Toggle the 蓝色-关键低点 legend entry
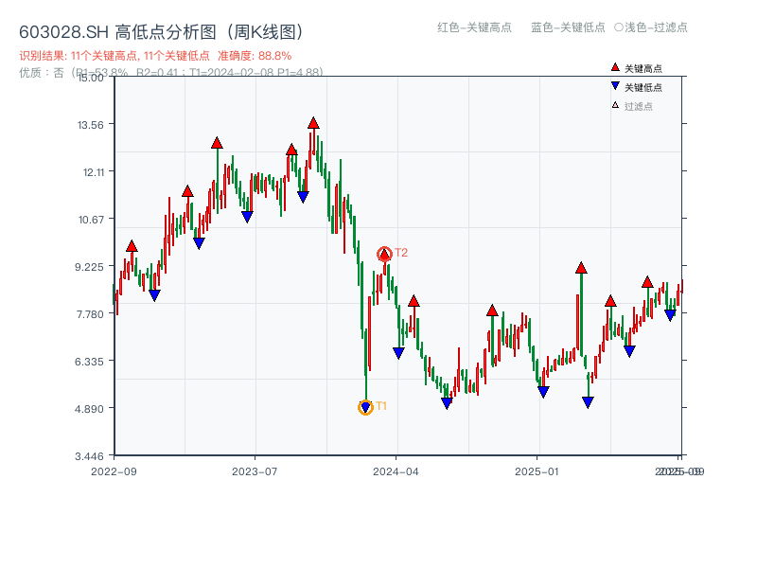Image resolution: width=757 pixels, height=568 pixels. [567, 28]
